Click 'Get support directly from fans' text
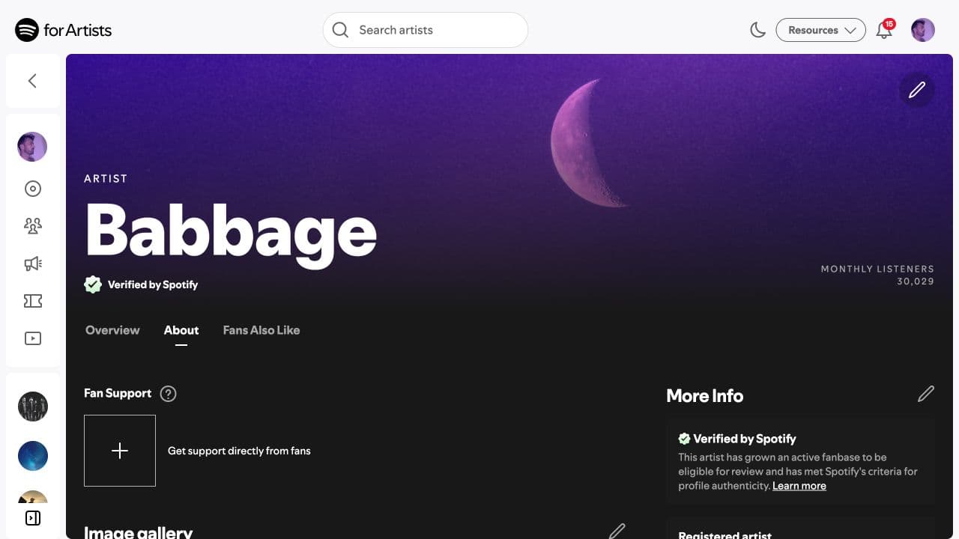This screenshot has height=539, width=959. pyautogui.click(x=239, y=451)
